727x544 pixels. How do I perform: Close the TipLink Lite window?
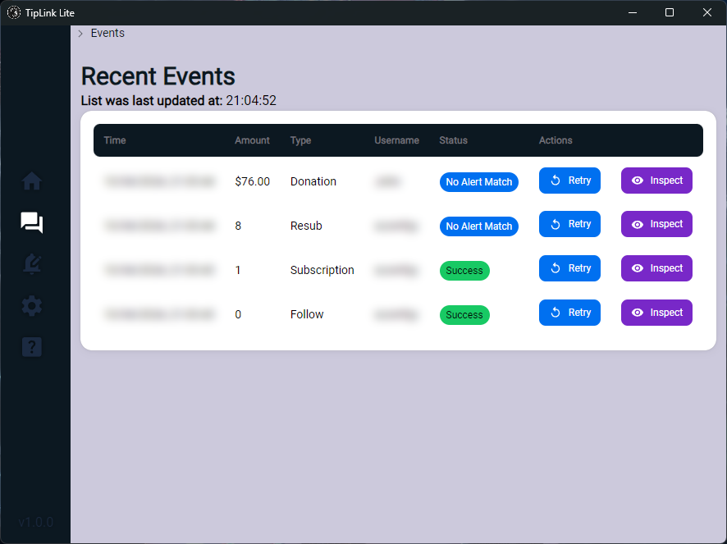pyautogui.click(x=706, y=12)
